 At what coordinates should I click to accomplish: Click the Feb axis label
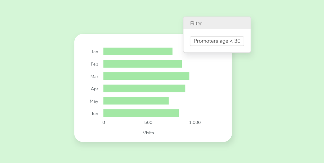(x=94, y=64)
